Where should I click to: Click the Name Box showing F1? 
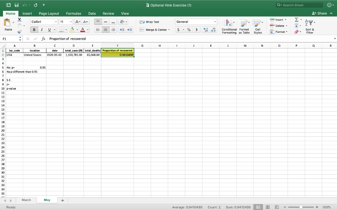[x=8, y=38]
